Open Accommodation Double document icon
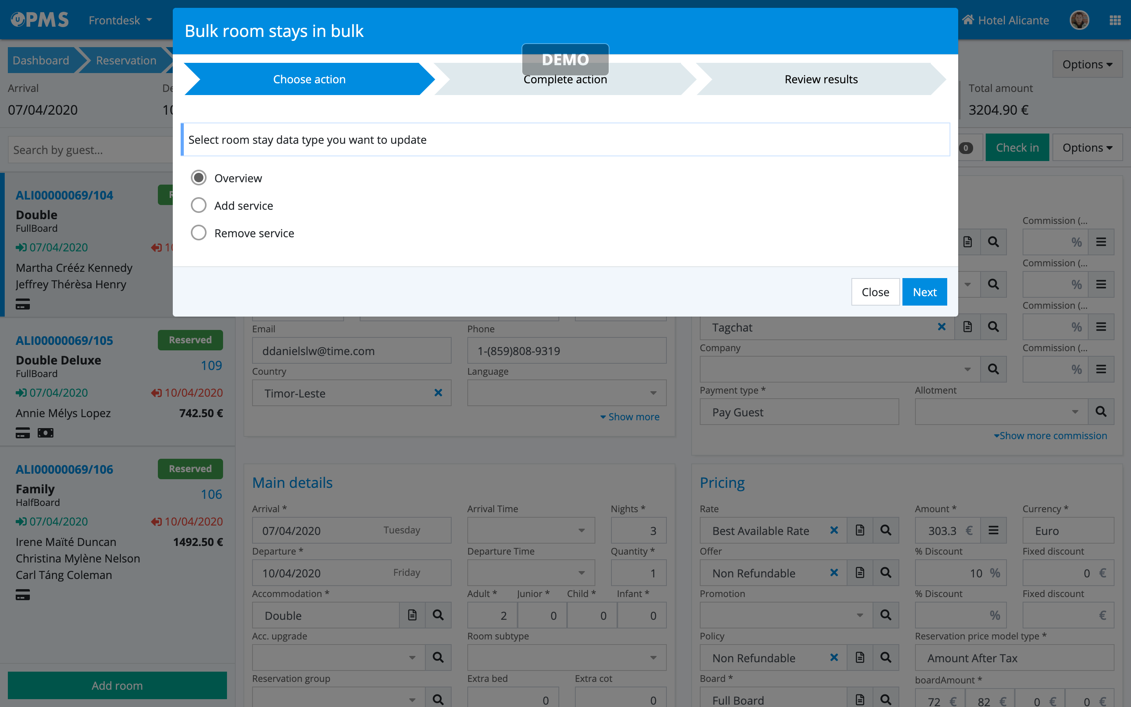This screenshot has height=707, width=1131. click(412, 615)
